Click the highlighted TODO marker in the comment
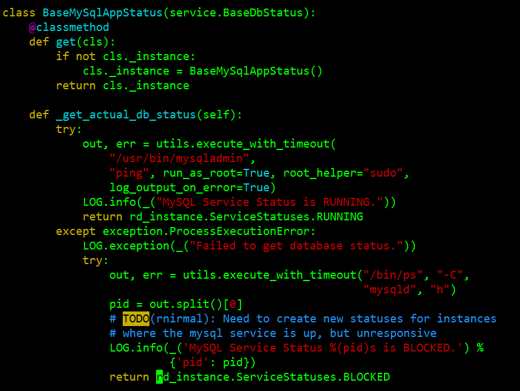The image size is (520, 391). click(135, 319)
